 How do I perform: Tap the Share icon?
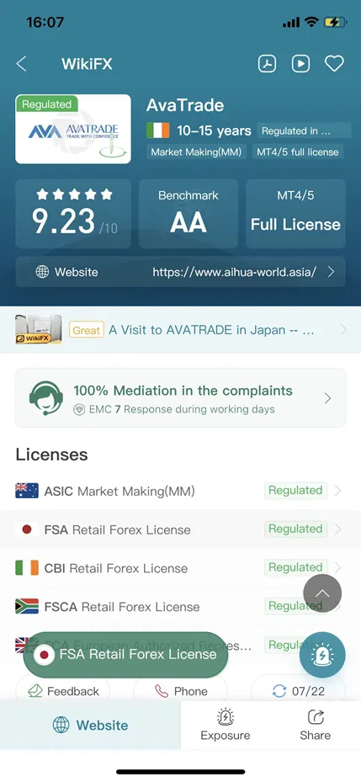(x=315, y=725)
